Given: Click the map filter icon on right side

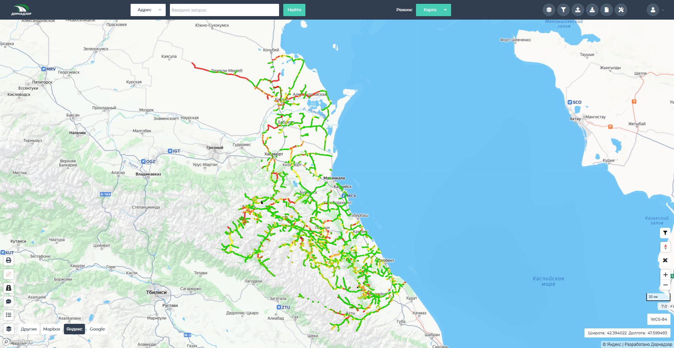Looking at the screenshot, I should pos(665,233).
